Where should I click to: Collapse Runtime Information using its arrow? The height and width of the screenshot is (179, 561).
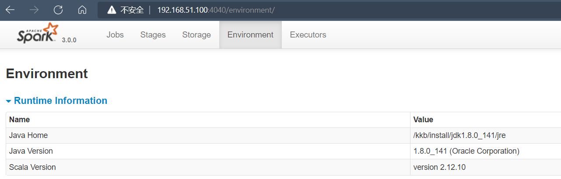pyautogui.click(x=8, y=101)
